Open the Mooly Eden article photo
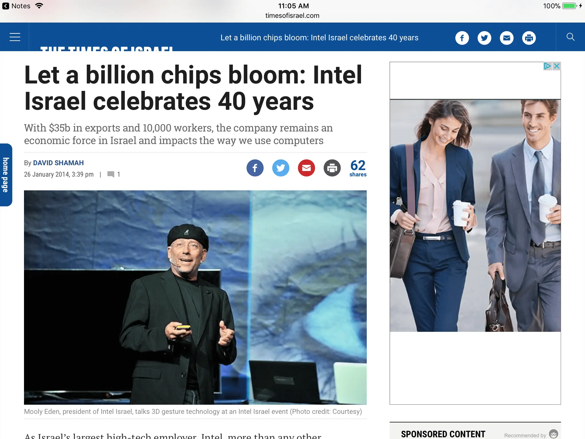This screenshot has height=439, width=585. tap(195, 297)
